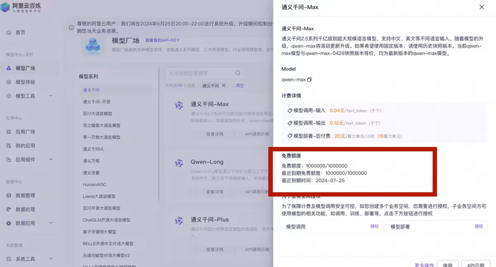Screen dimensions: 496x267
Task: Click the 通义千问-Max card logo
Action: [x=179, y=105]
